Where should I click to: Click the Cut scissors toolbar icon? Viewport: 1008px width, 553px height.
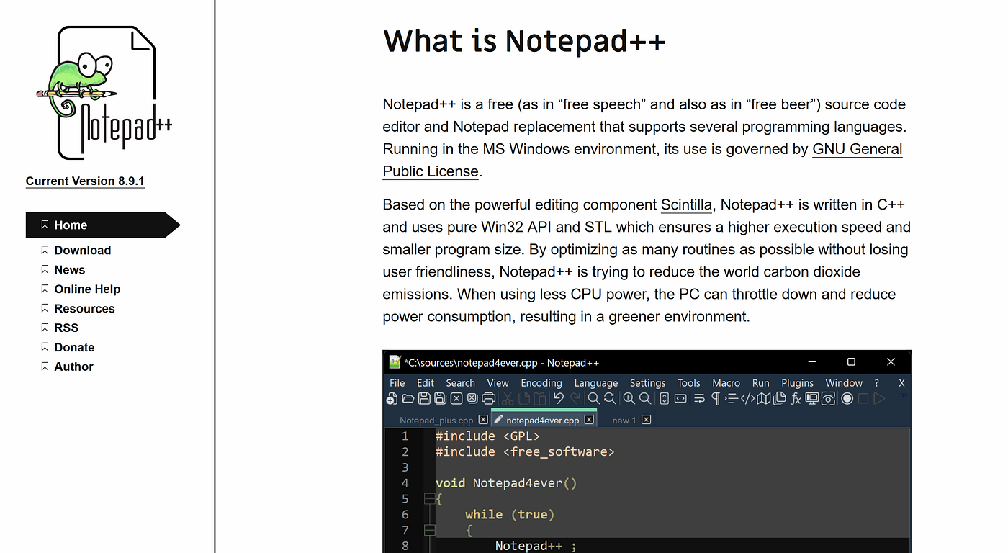point(508,398)
